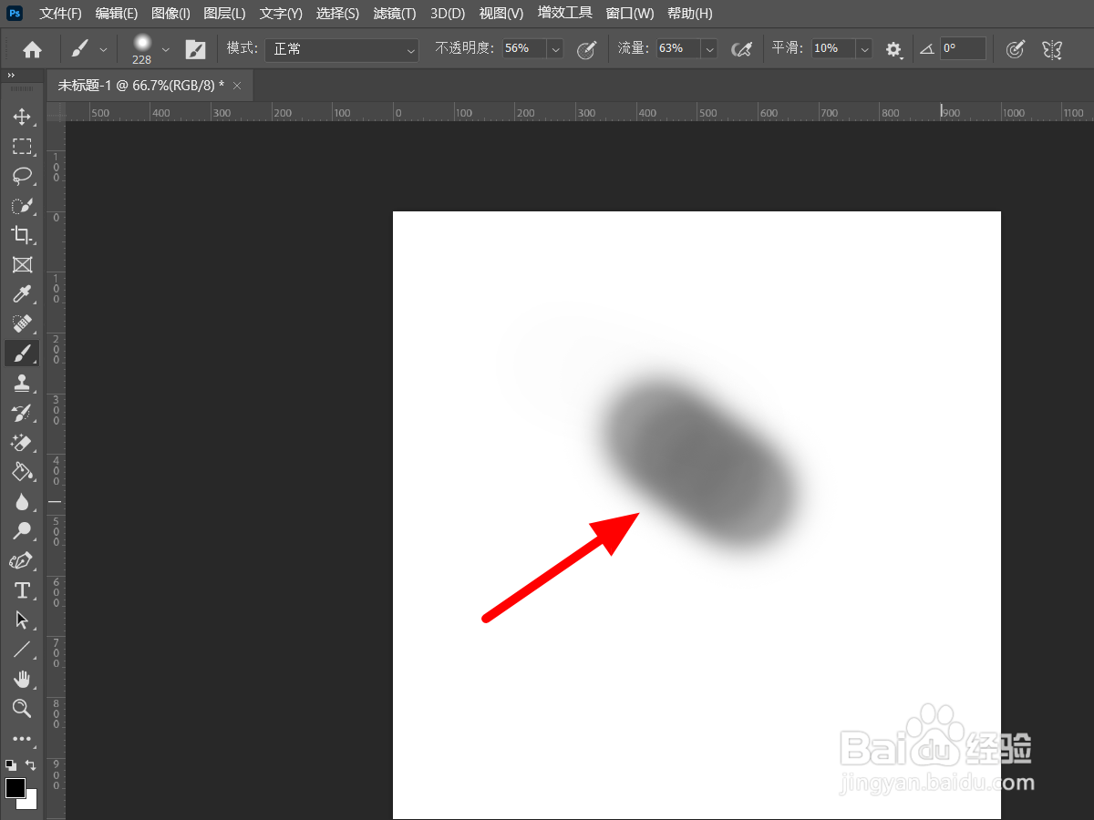1094x820 pixels.
Task: Open the 窗口(W) menu
Action: [630, 14]
